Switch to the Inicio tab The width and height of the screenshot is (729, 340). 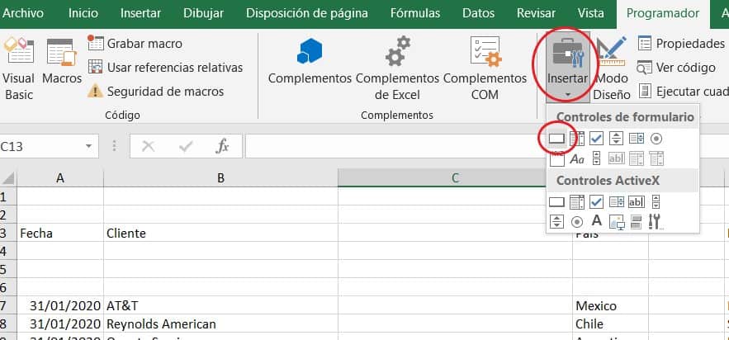pos(83,13)
